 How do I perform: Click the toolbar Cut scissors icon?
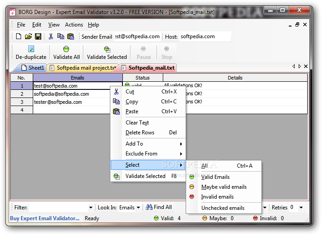51,36
